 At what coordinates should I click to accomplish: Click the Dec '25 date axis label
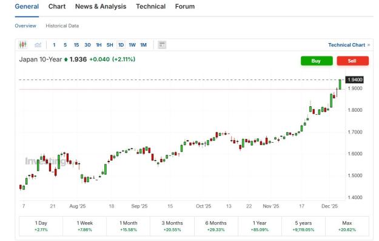click(x=329, y=206)
